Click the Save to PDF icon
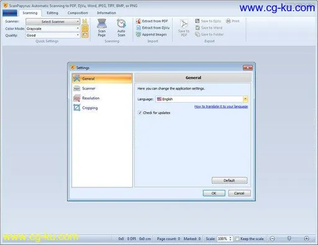The image size is (318, 245). 184,24
